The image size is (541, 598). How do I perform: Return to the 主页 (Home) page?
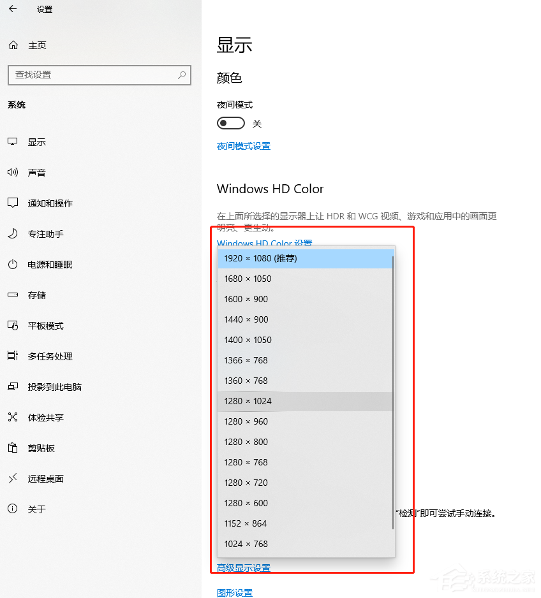[35, 45]
